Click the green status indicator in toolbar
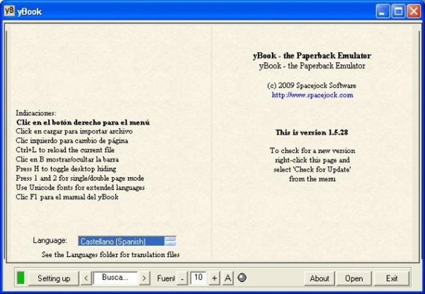Viewport: 425px width, 294px height. coord(21,278)
